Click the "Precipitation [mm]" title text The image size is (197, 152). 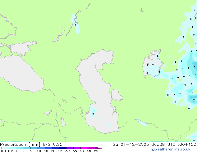(20, 145)
